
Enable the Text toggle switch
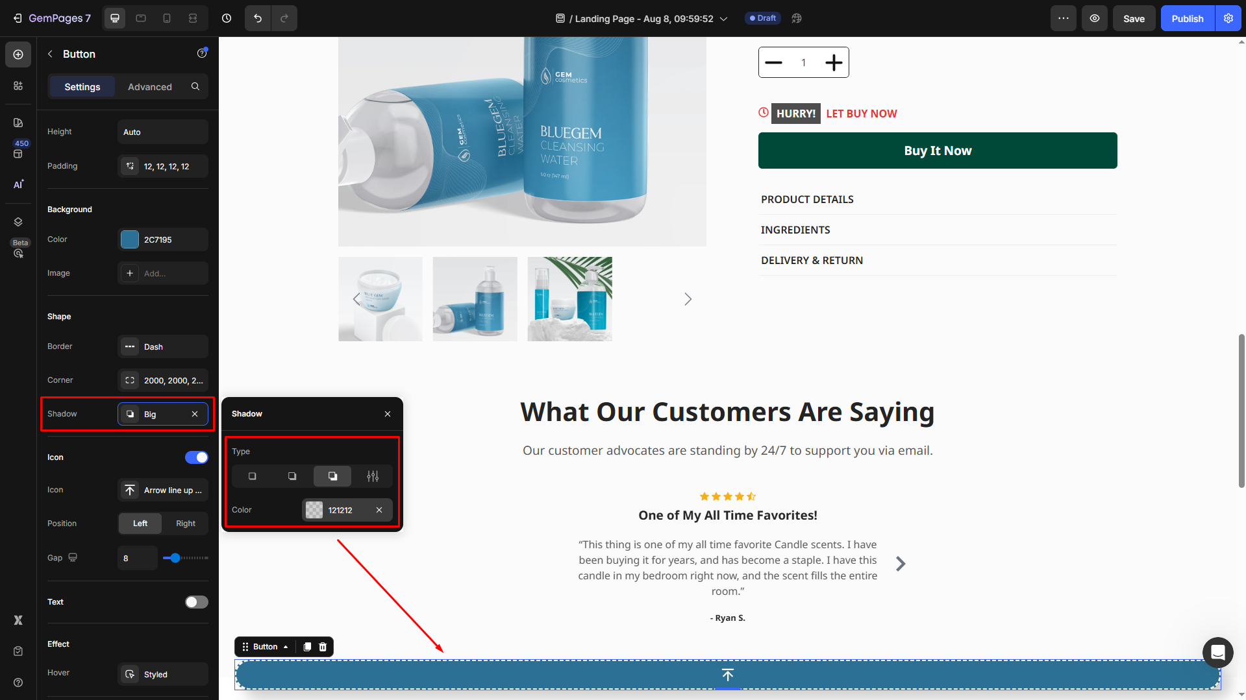click(x=196, y=602)
